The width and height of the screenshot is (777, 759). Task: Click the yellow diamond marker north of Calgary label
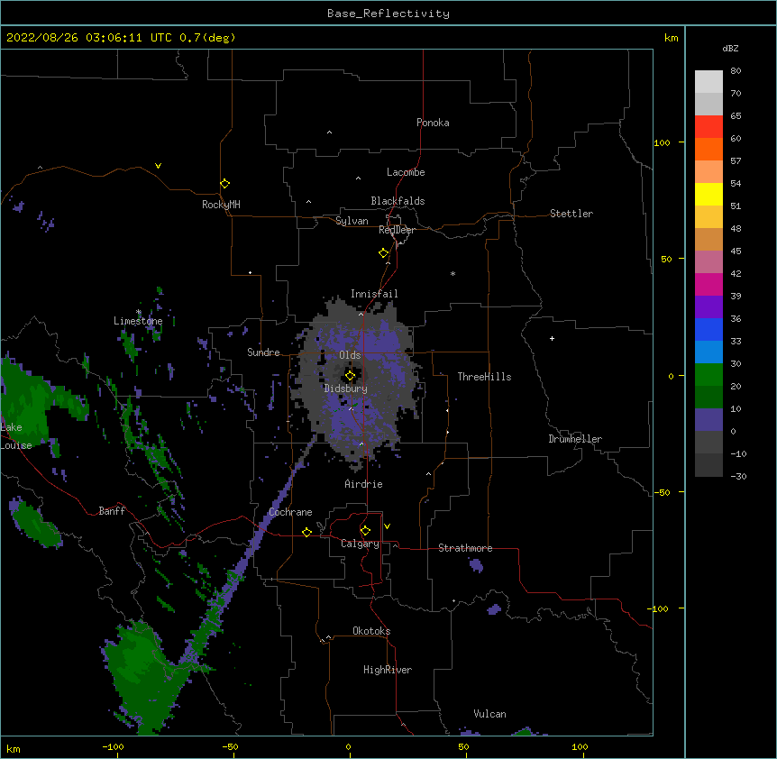point(365,531)
